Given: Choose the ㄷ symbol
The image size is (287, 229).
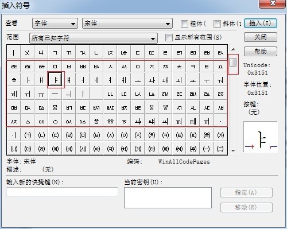Looking at the screenshot, I should [138, 53].
